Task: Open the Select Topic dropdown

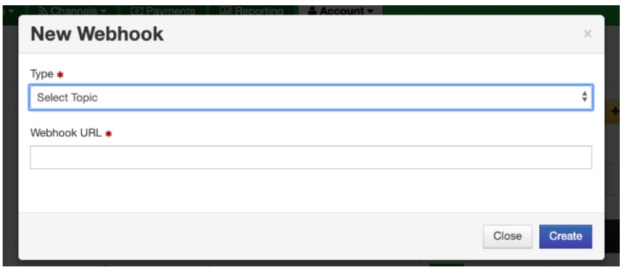Action: point(311,98)
